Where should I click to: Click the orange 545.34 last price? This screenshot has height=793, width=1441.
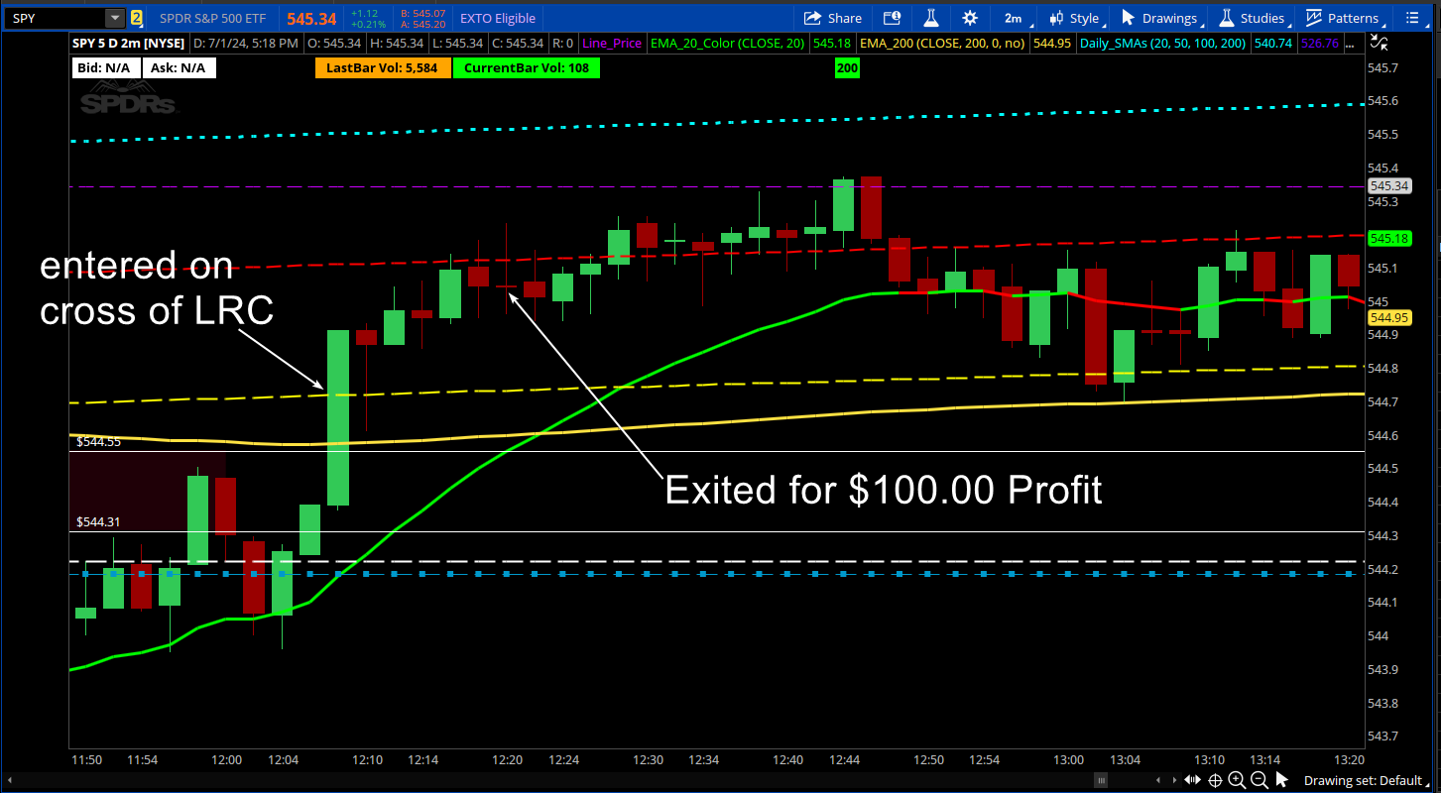[x=311, y=18]
